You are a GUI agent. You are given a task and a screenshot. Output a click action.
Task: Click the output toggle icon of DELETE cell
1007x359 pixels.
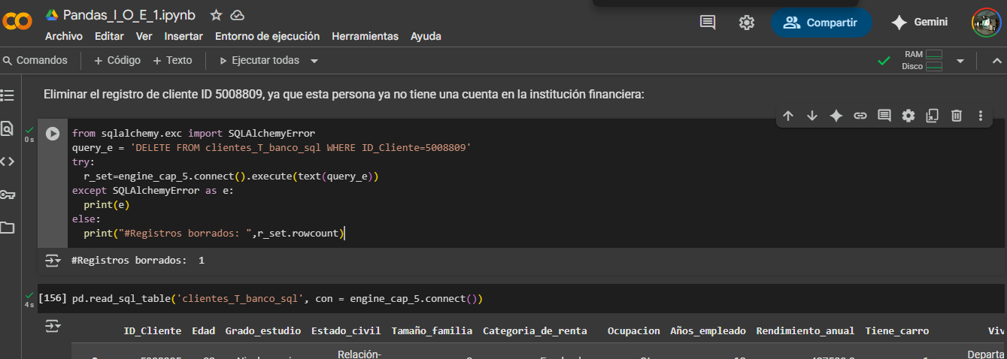[x=52, y=260]
